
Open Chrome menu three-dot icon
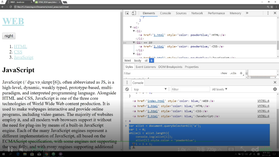pyautogui.click(x=276, y=7)
